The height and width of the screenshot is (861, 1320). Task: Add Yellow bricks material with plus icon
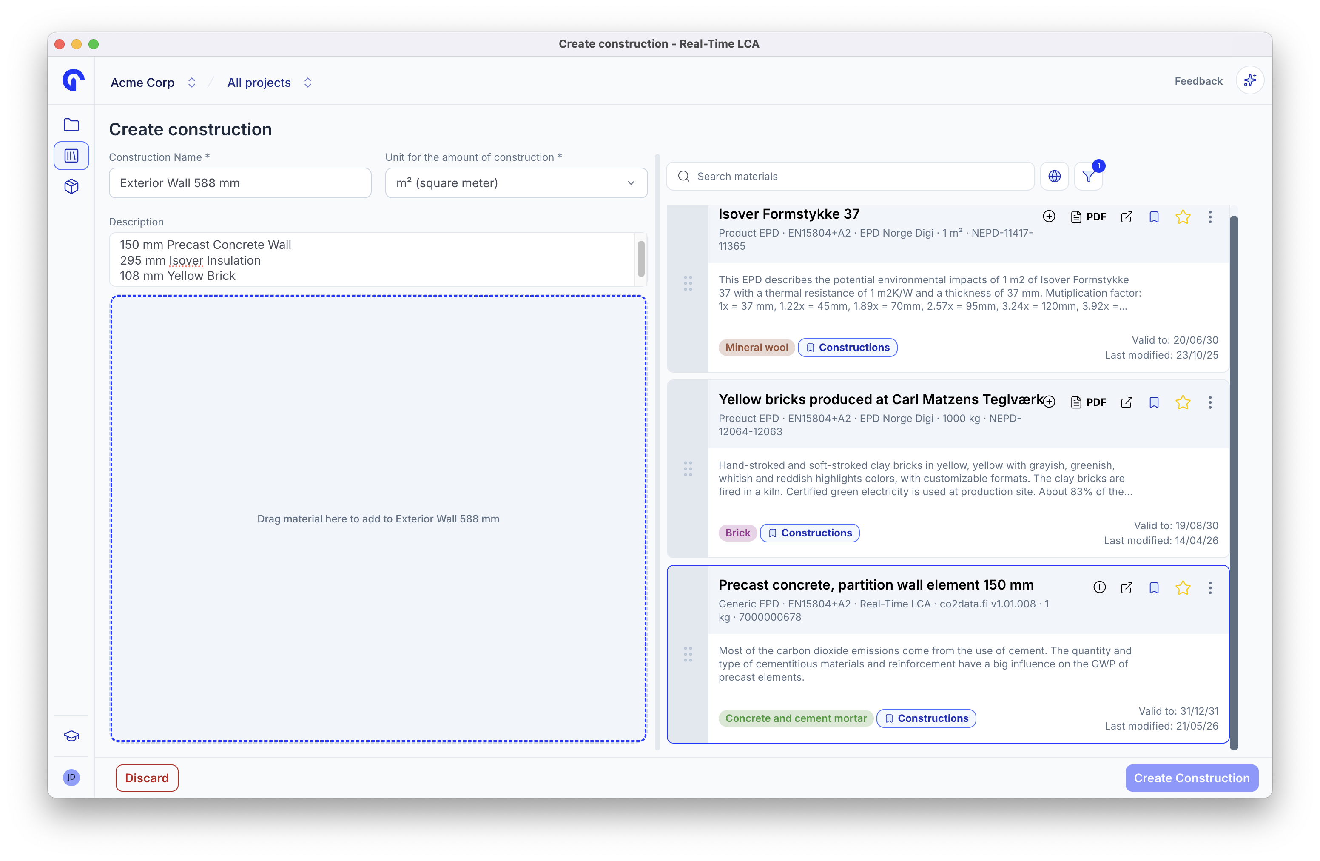[1049, 402]
